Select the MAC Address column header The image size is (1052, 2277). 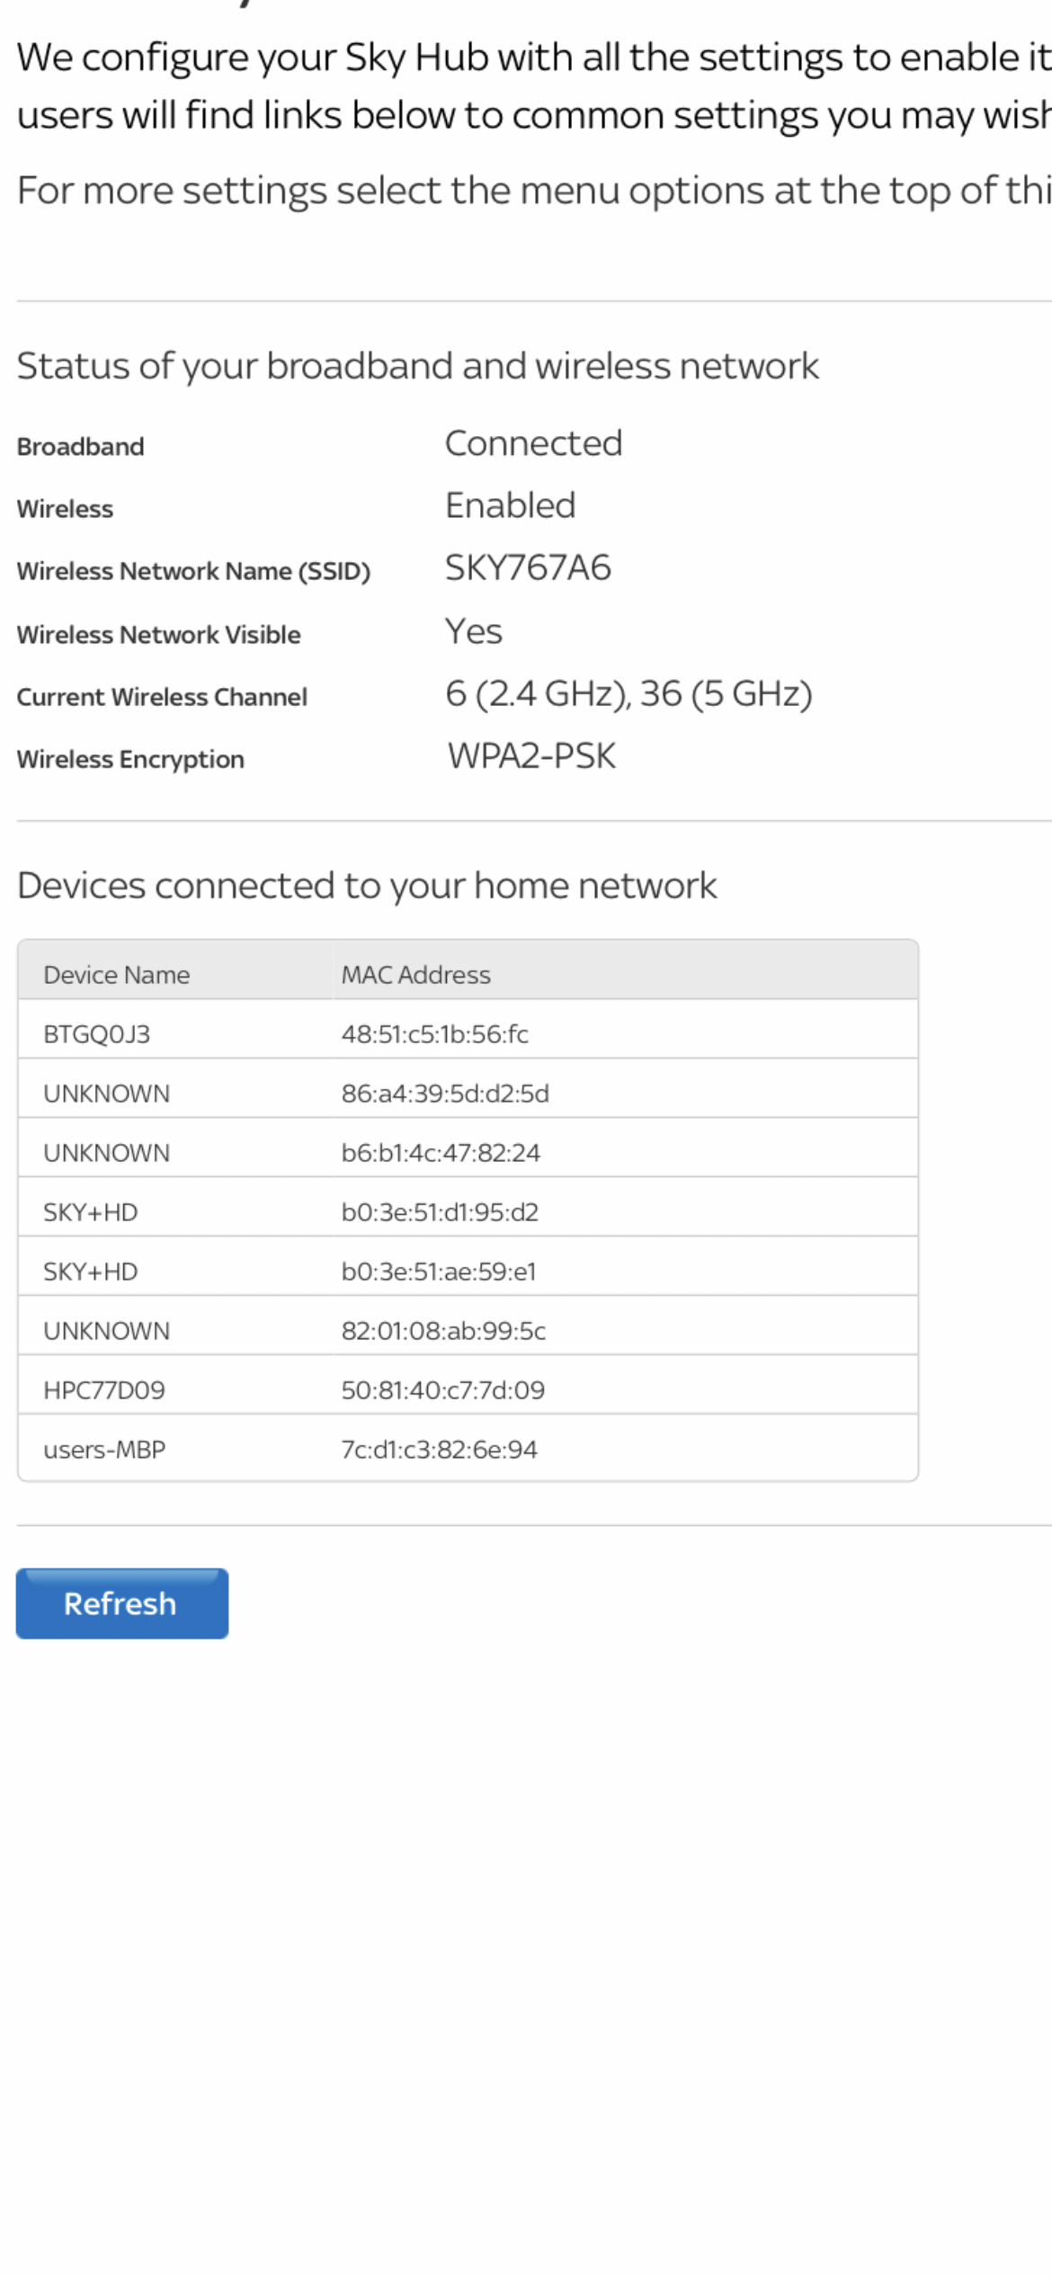[415, 975]
